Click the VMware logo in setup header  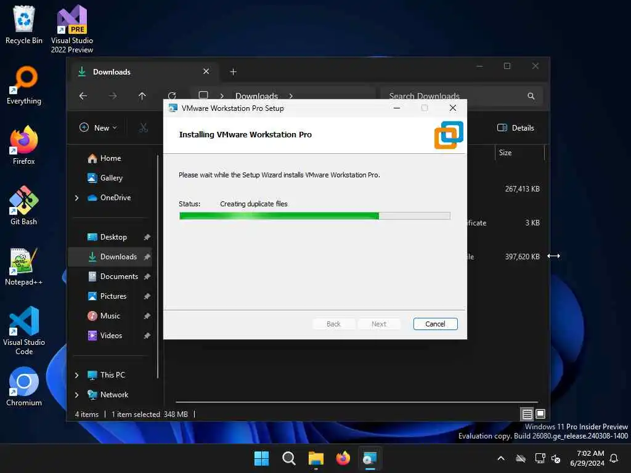click(x=449, y=135)
